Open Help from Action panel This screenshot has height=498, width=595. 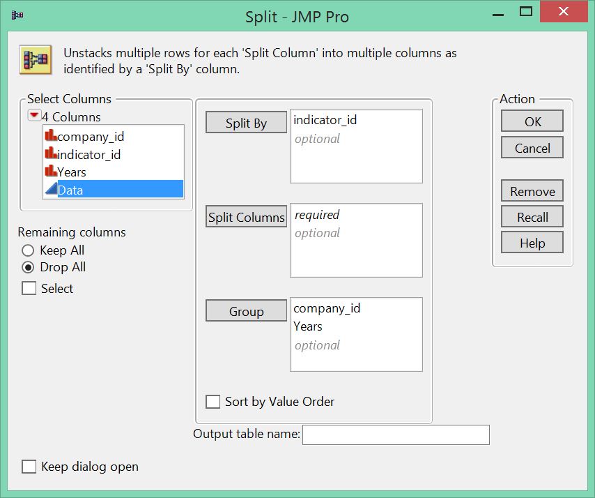(x=532, y=243)
